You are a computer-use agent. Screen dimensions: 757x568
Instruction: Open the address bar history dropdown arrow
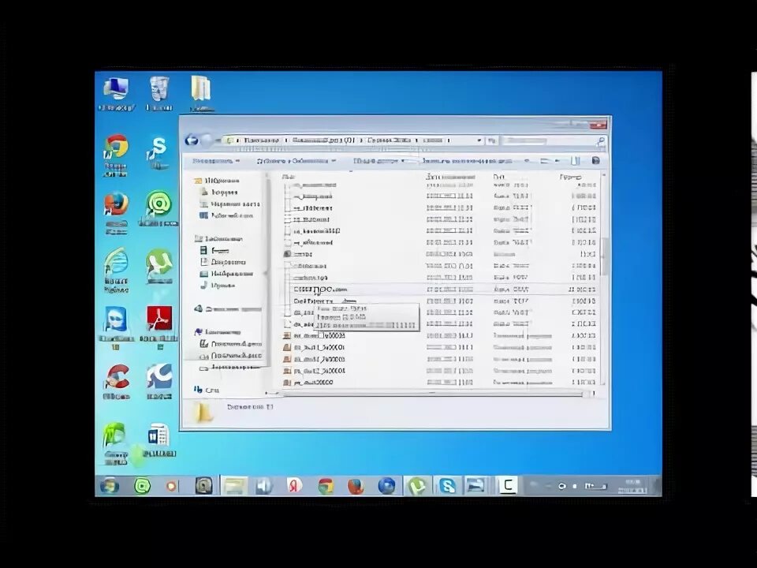click(479, 140)
